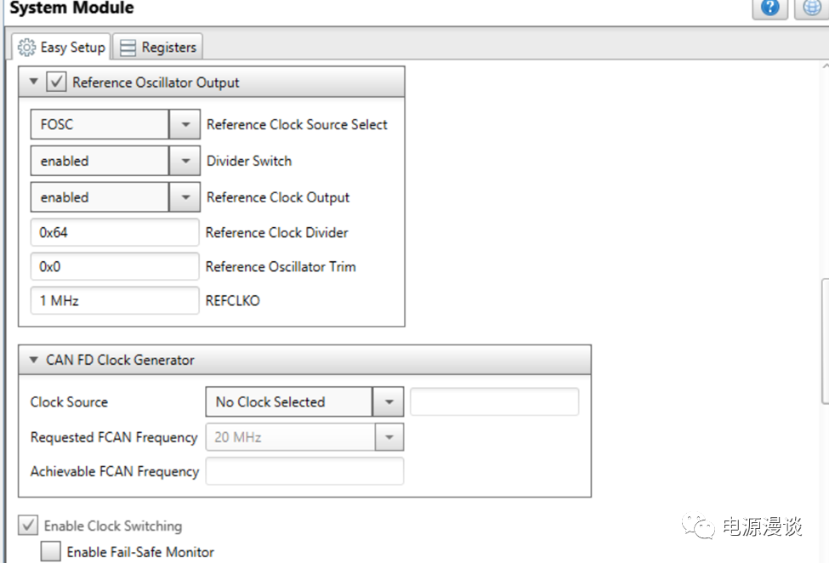829x563 pixels.
Task: Switch to the Easy Setup tab
Action: (x=62, y=47)
